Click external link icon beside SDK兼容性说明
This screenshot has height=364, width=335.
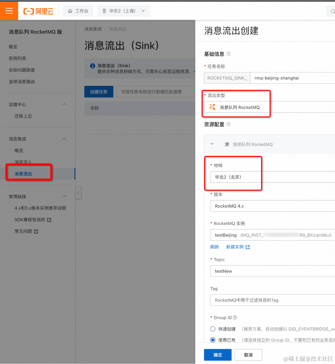49,220
